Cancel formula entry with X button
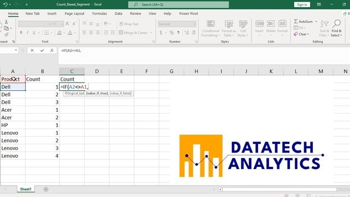The image size is (350, 197). (x=32, y=50)
